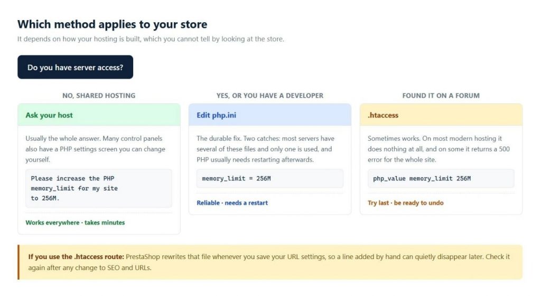This screenshot has height=296, width=541.
Task: Click the "Please increase the PHP memory_limit" code block
Action: click(99, 188)
